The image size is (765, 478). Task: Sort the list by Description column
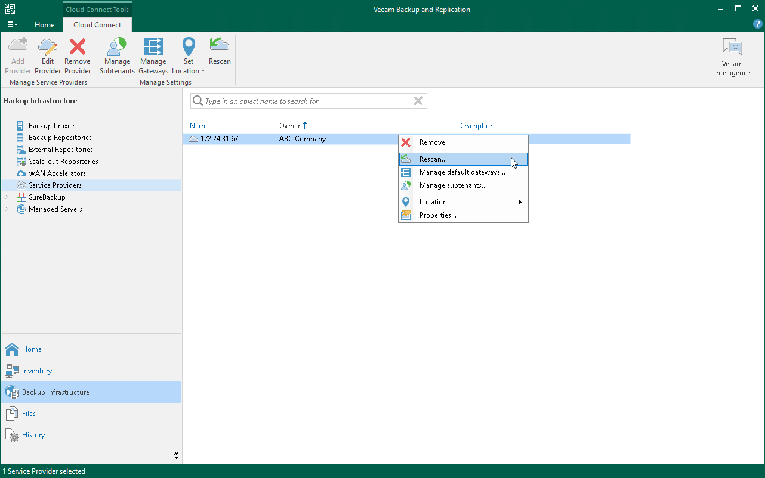(476, 126)
